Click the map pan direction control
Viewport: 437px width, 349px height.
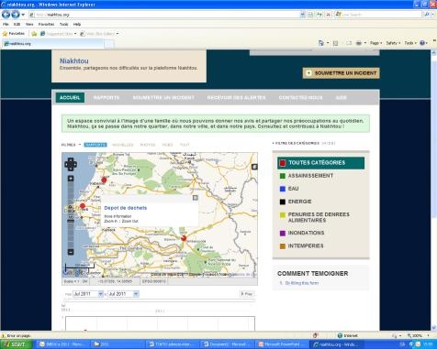point(71,164)
